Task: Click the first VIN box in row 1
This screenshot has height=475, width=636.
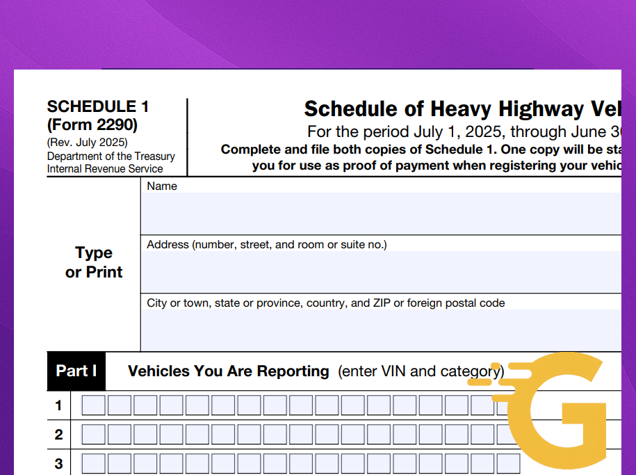Action: (93, 405)
